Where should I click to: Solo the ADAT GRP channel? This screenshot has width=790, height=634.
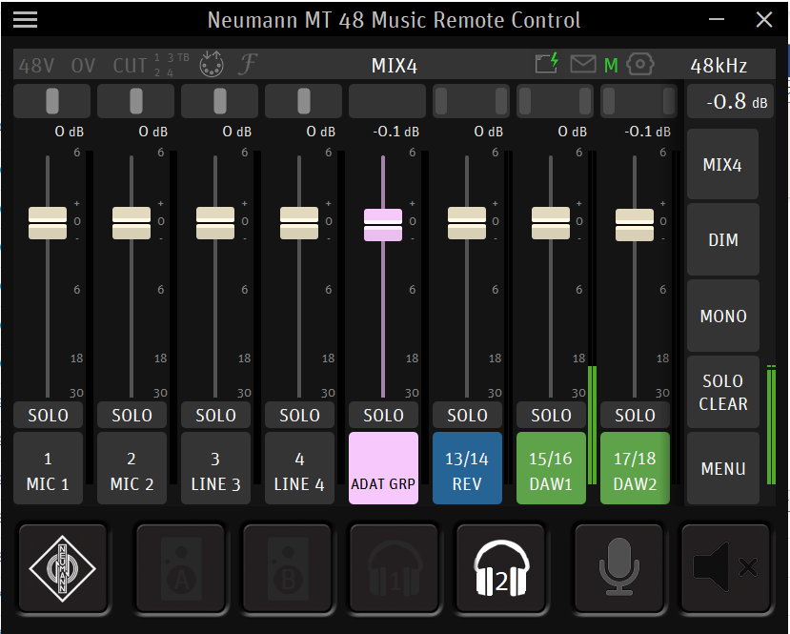coord(383,416)
